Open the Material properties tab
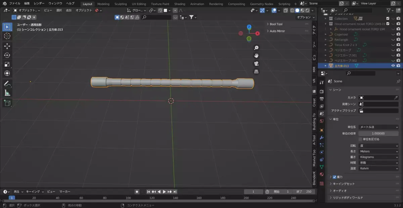 click(x=321, y=174)
